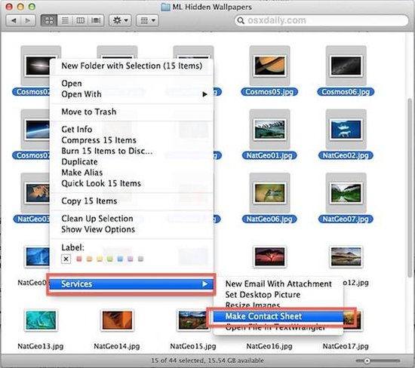Click the ML Hidden Wallpapers folder icon in title
The image size is (415, 368).
(165, 7)
